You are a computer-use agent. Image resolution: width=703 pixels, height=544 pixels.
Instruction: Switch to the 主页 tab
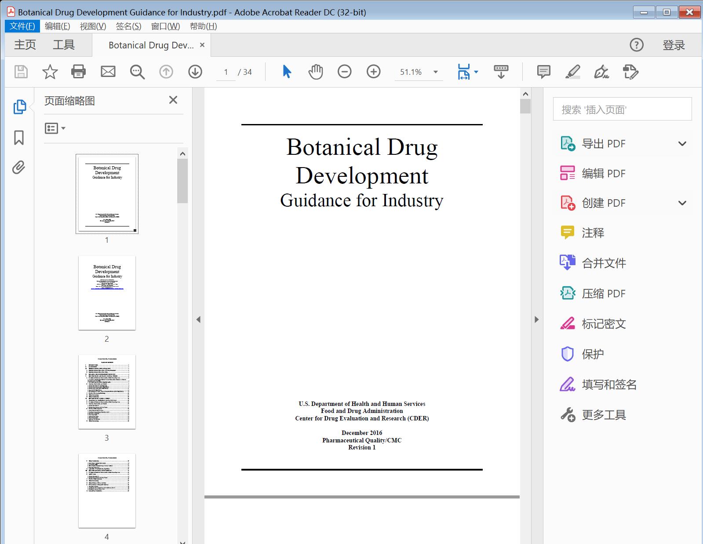click(x=25, y=45)
